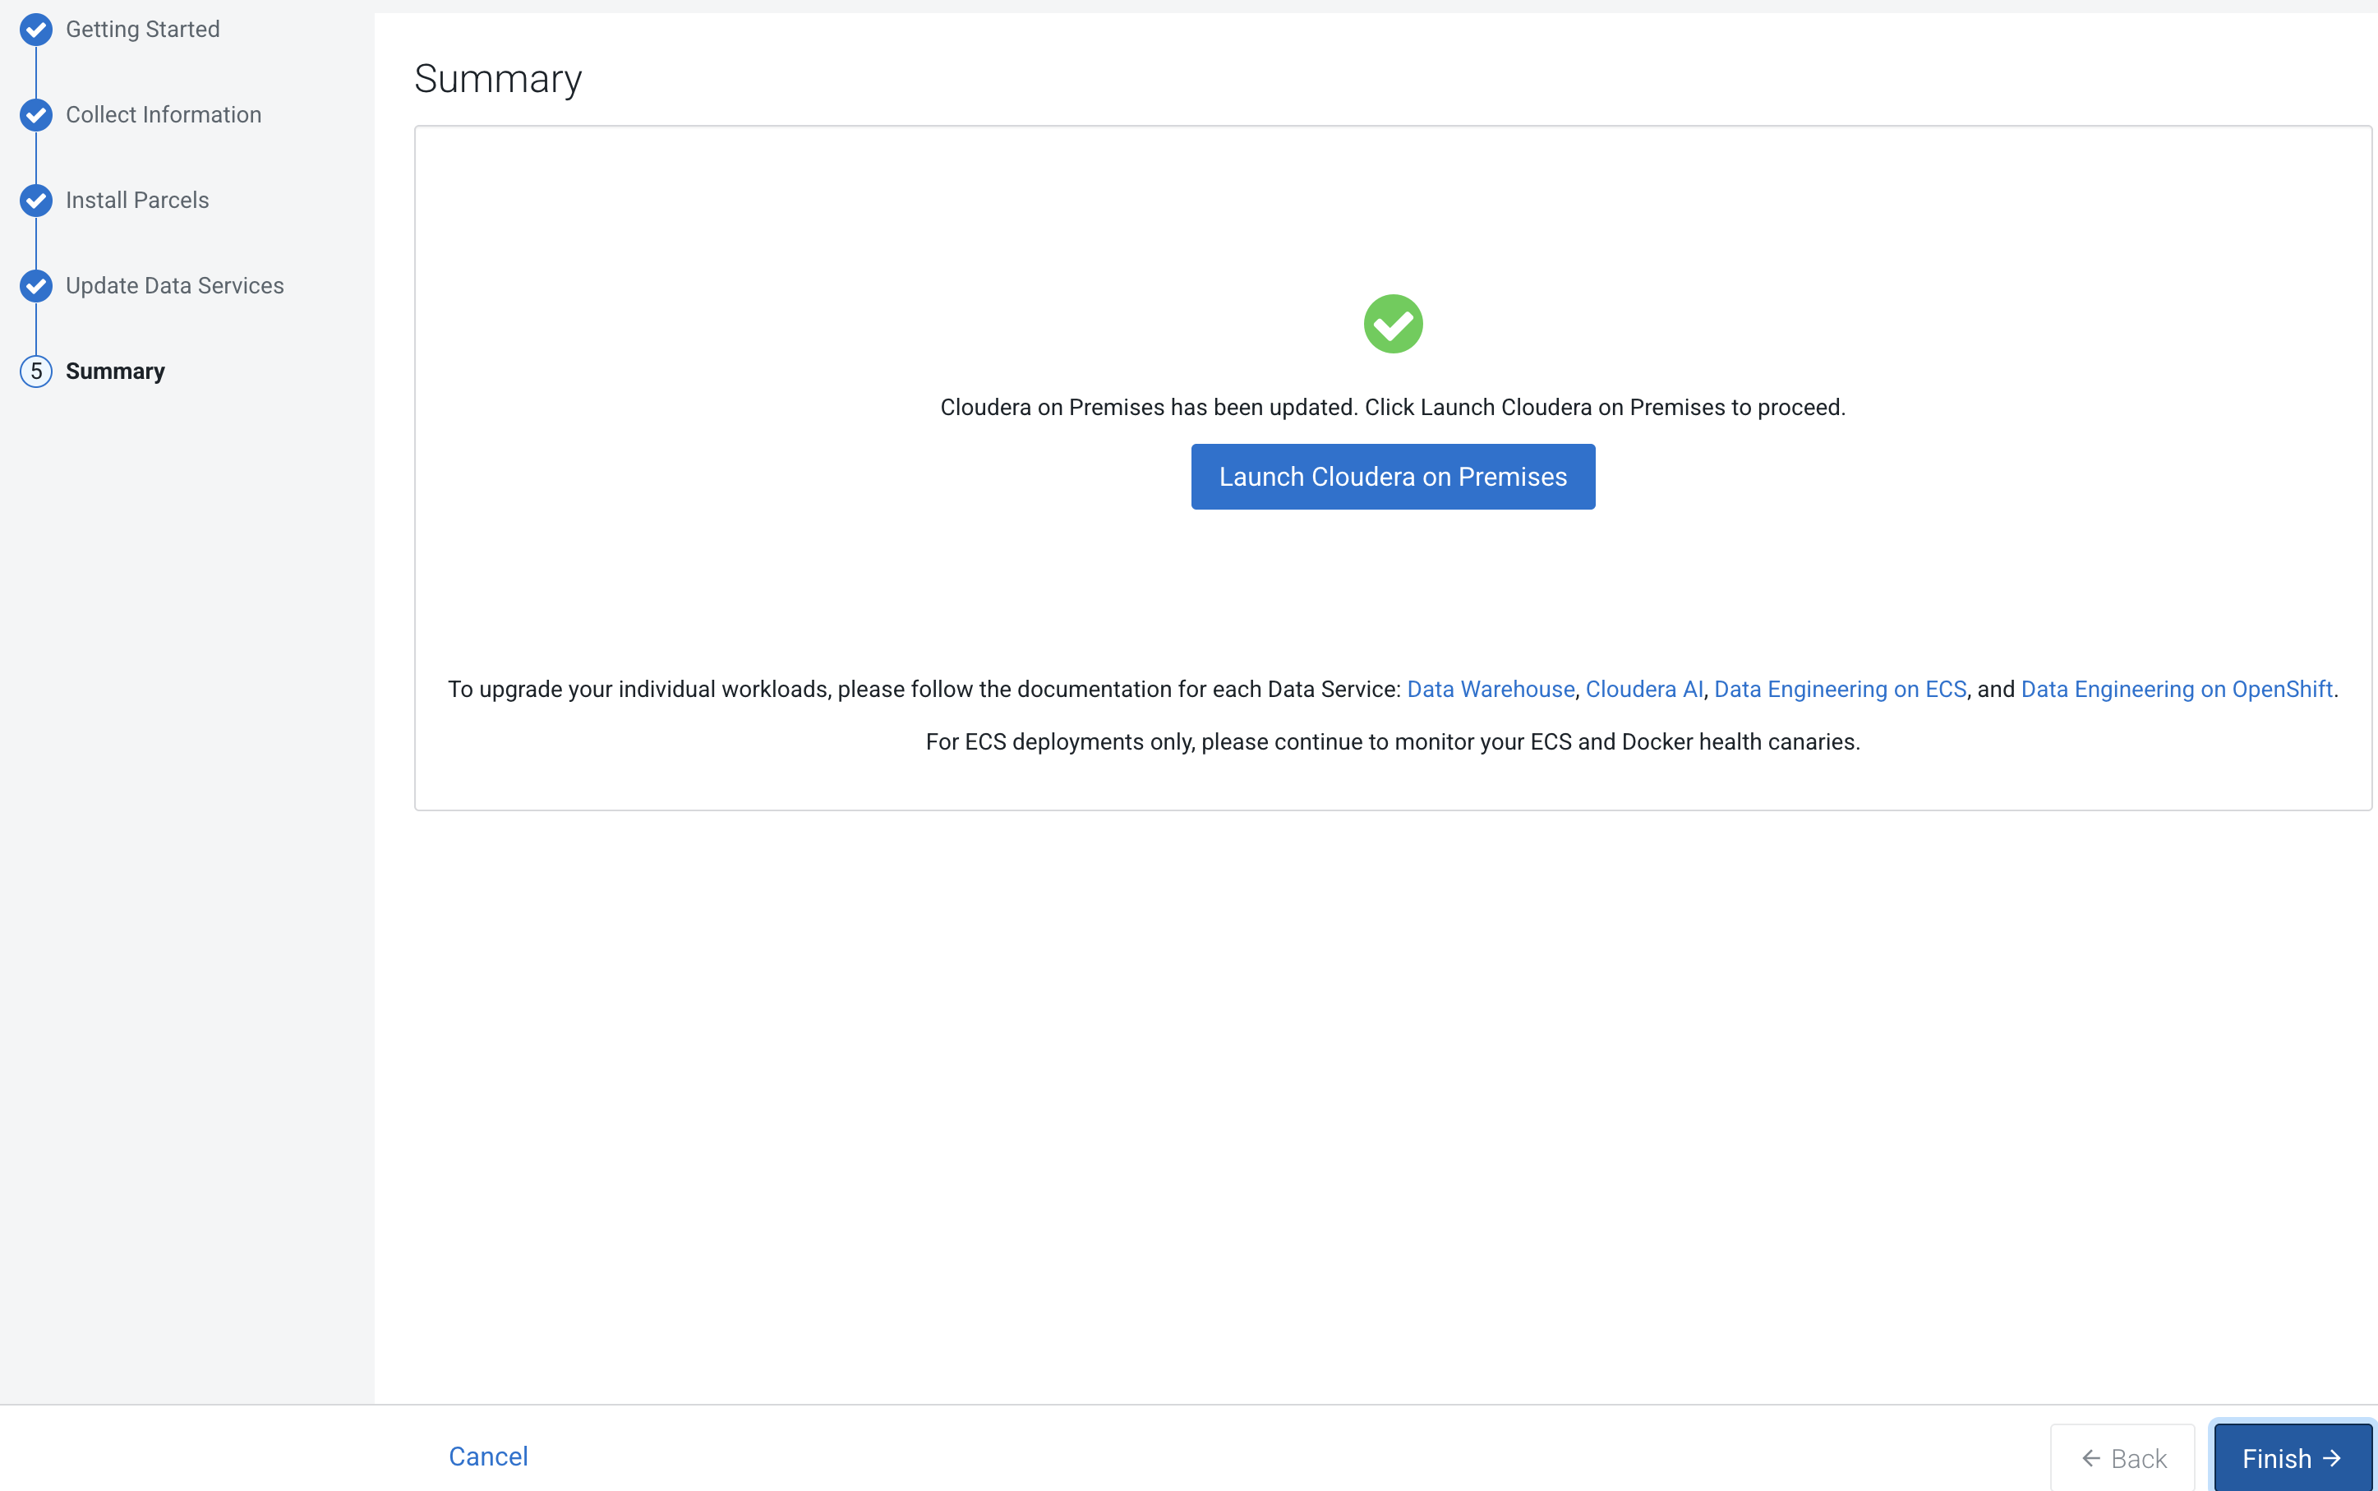This screenshot has width=2378, height=1491.
Task: Follow the Data Engineering on ECS link
Action: (x=1840, y=690)
